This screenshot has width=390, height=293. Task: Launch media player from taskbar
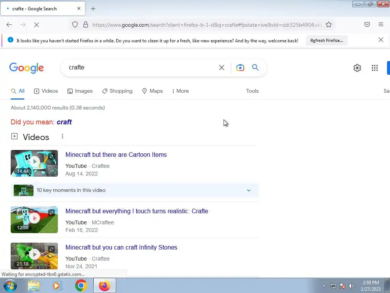pyautogui.click(x=57, y=285)
